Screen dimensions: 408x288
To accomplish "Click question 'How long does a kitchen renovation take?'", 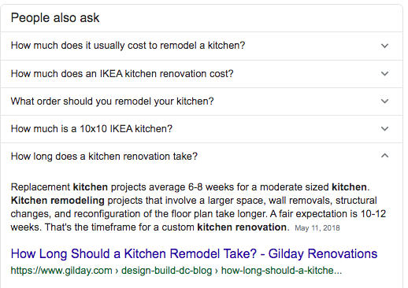I will click(104, 157).
